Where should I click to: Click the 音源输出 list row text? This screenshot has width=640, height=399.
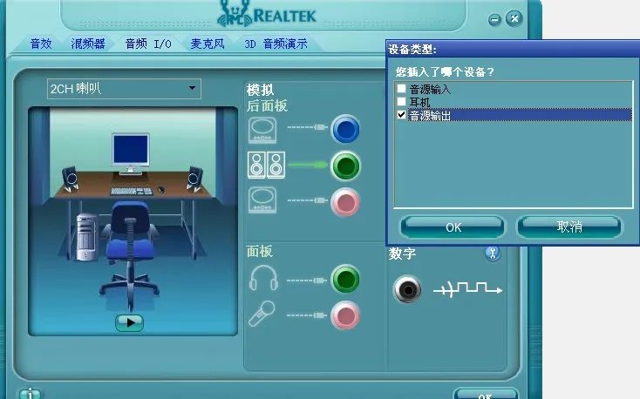[x=430, y=116]
